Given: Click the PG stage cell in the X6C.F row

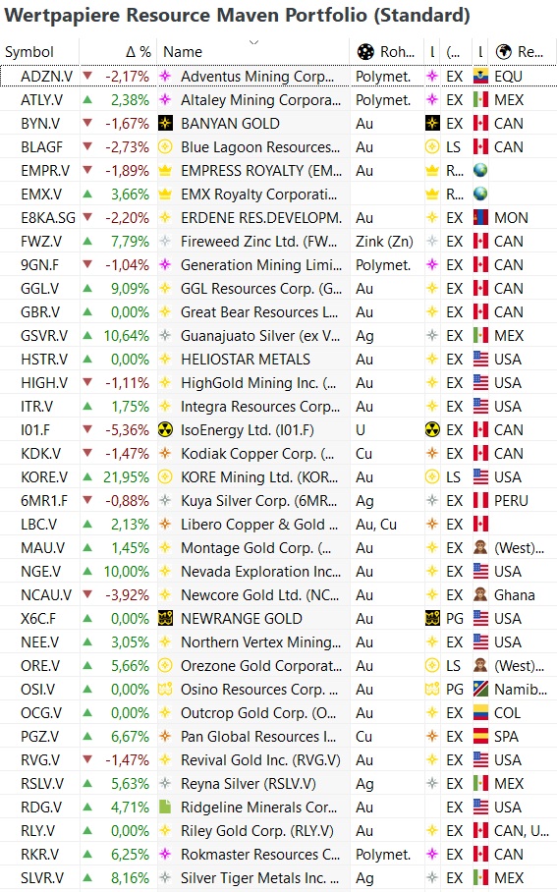Looking at the screenshot, I should pyautogui.click(x=455, y=619).
